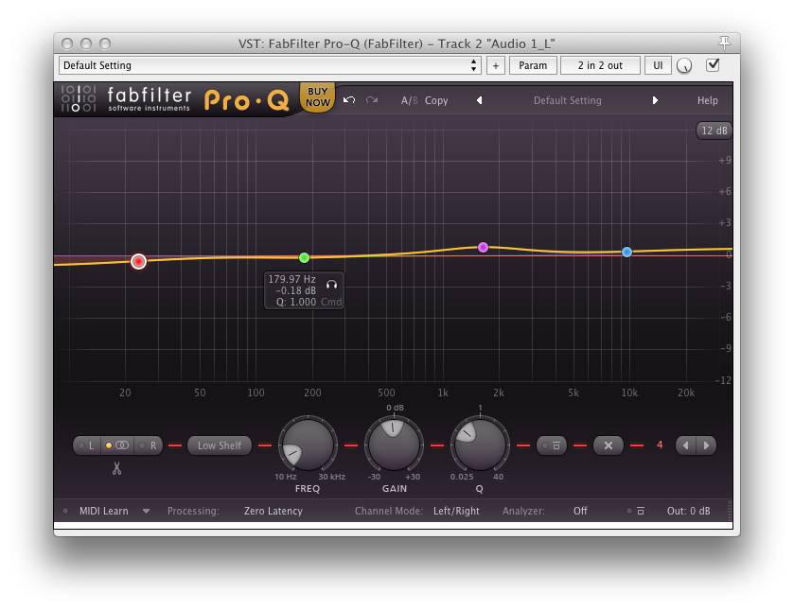Open the plugin Default Setting preset menu
The image size is (794, 611).
pos(568,100)
